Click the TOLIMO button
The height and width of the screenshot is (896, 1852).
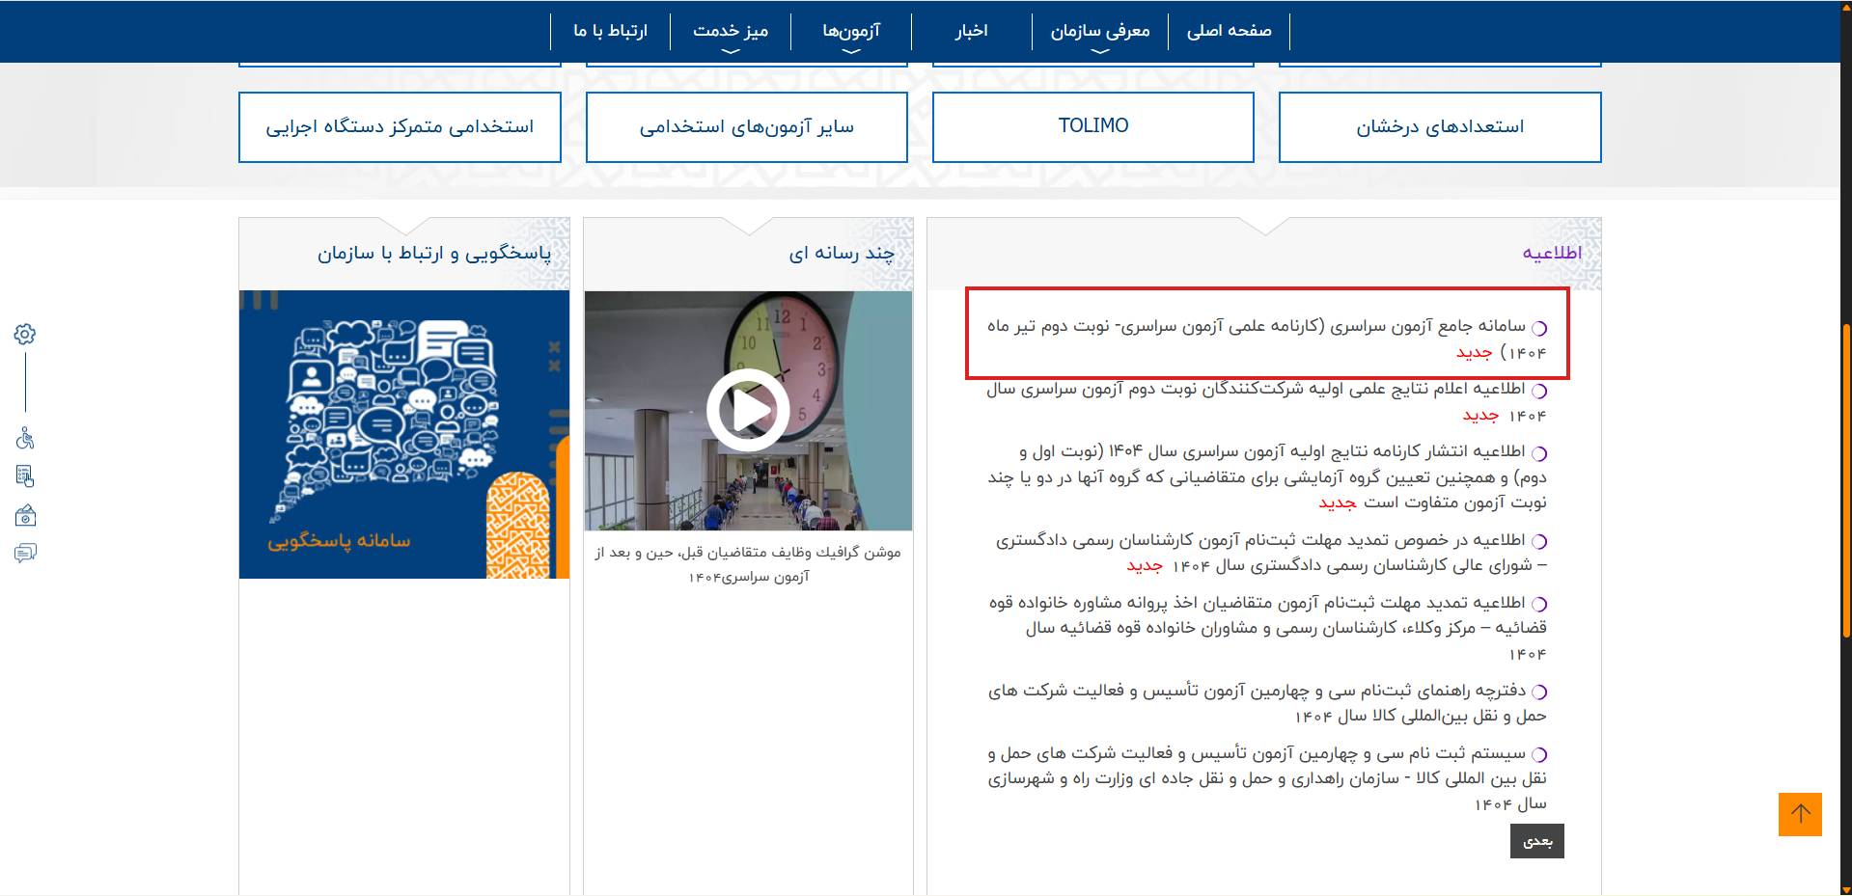(x=1092, y=126)
